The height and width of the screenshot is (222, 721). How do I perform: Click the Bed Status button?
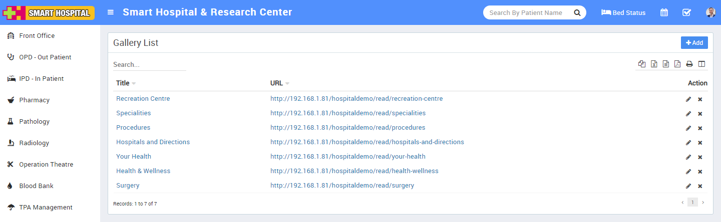pyautogui.click(x=623, y=12)
